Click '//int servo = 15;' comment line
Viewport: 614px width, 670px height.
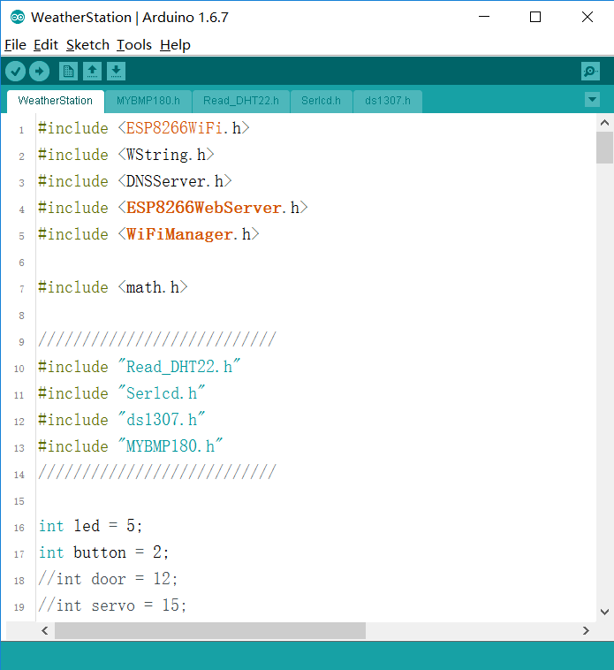[x=112, y=605]
